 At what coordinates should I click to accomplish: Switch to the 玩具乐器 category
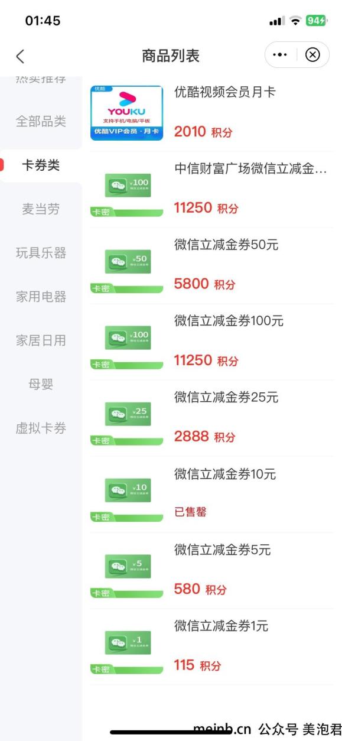tap(41, 253)
